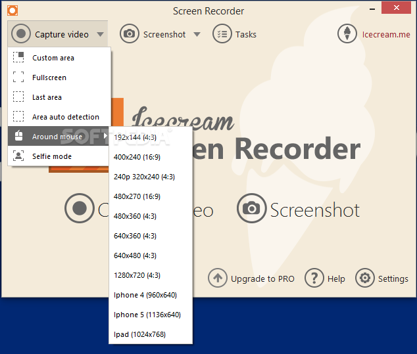Choose Custom area from capture menu
The width and height of the screenshot is (417, 354).
(x=59, y=58)
